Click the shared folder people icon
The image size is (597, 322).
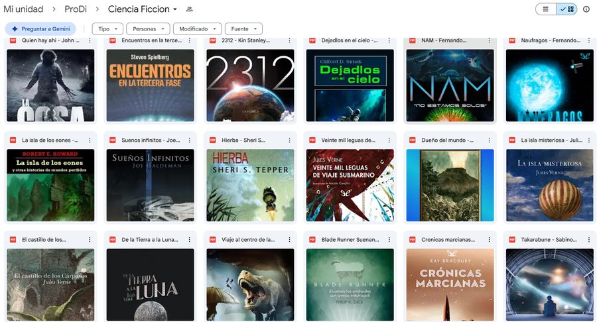[x=189, y=9]
